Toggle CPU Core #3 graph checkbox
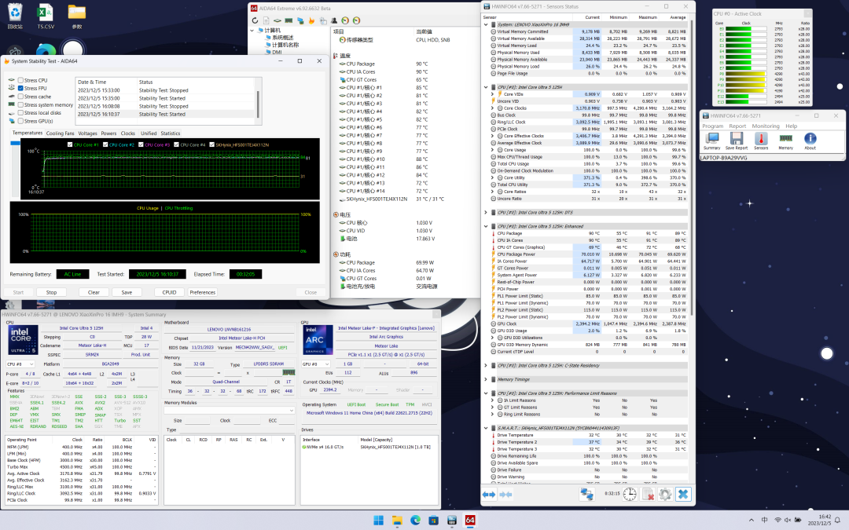849x530 pixels. [x=141, y=144]
